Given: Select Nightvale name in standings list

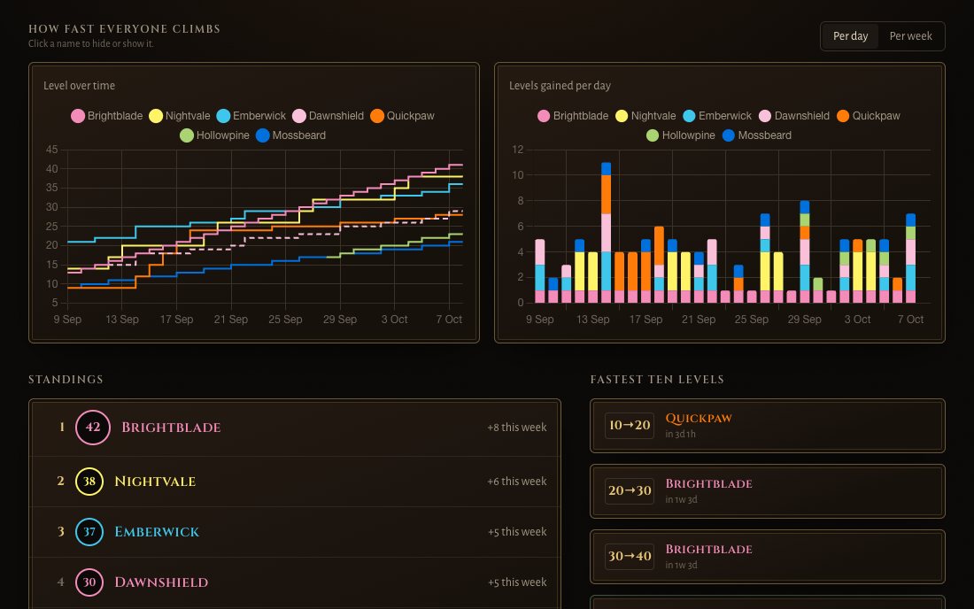Looking at the screenshot, I should coord(155,482).
